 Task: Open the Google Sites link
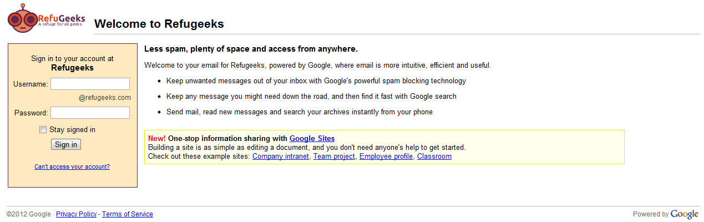(312, 139)
